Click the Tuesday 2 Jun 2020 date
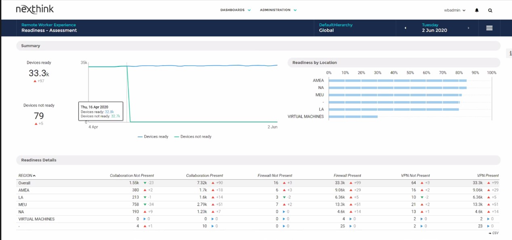512x240 pixels. point(434,28)
